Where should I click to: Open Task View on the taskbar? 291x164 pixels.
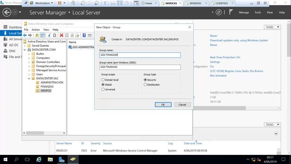pyautogui.click(x=27, y=159)
